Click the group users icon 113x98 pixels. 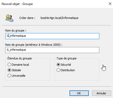pos(9,18)
